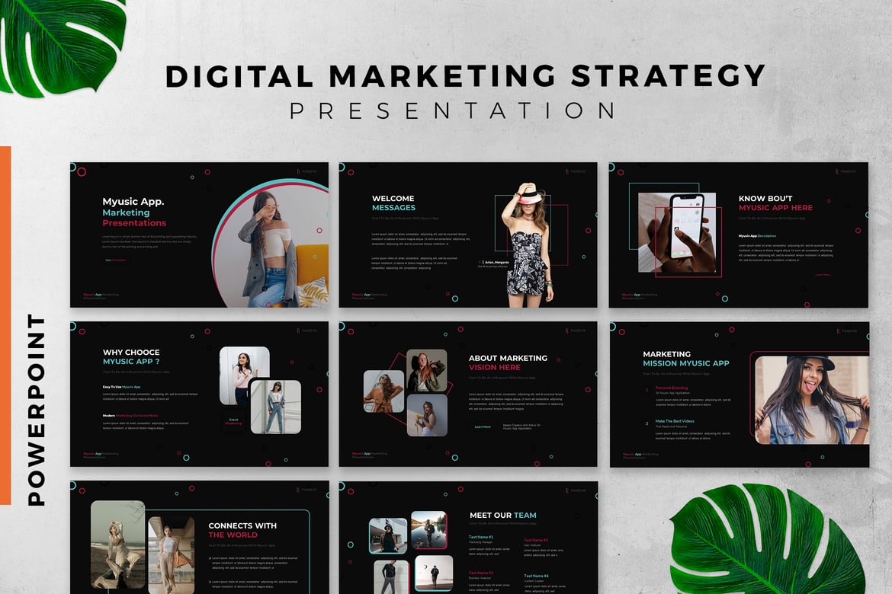Click the "PRESENTATION" subtitle text
This screenshot has height=594, width=892.
[x=454, y=110]
